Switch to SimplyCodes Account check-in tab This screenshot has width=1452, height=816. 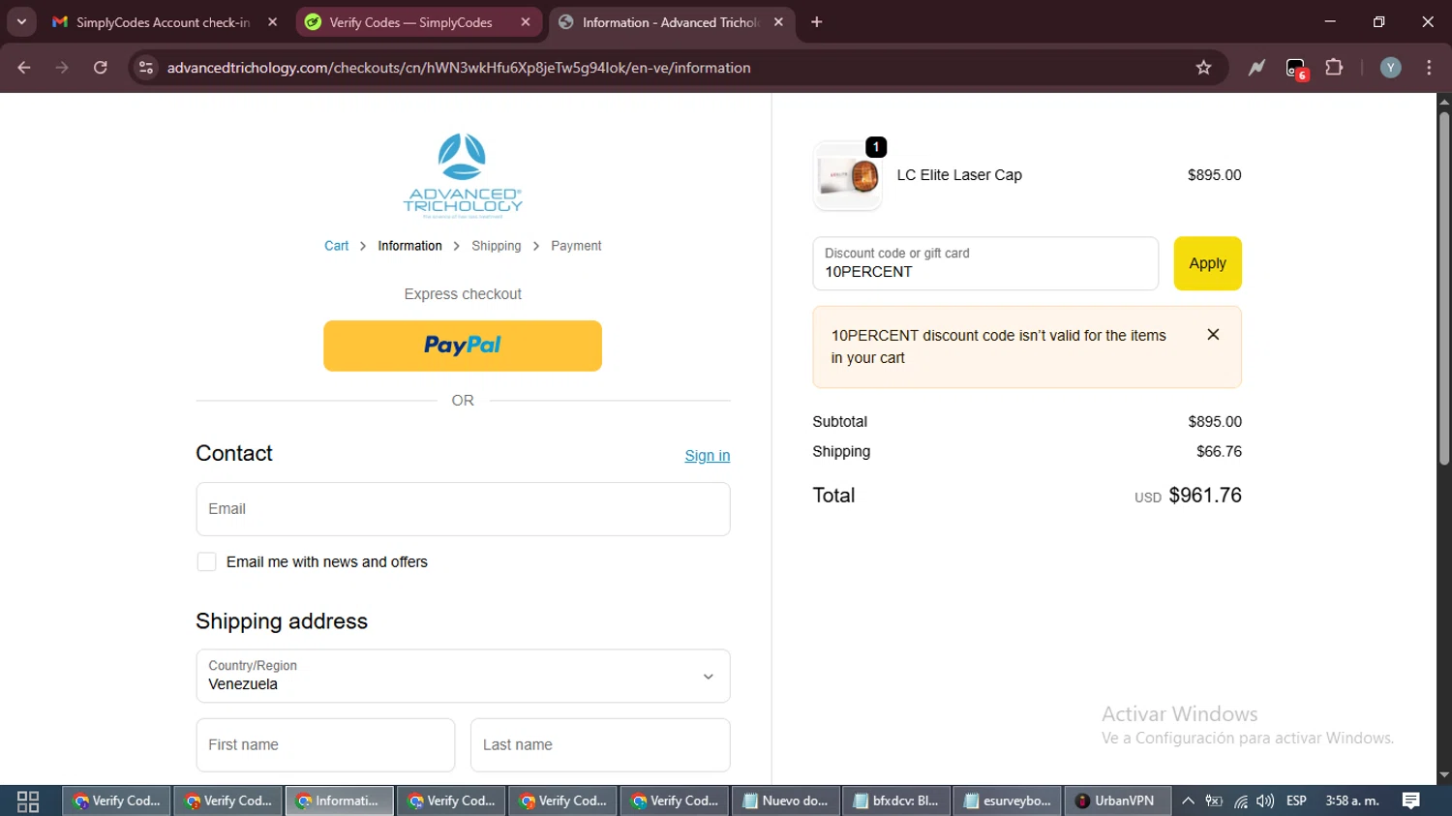pos(163,22)
